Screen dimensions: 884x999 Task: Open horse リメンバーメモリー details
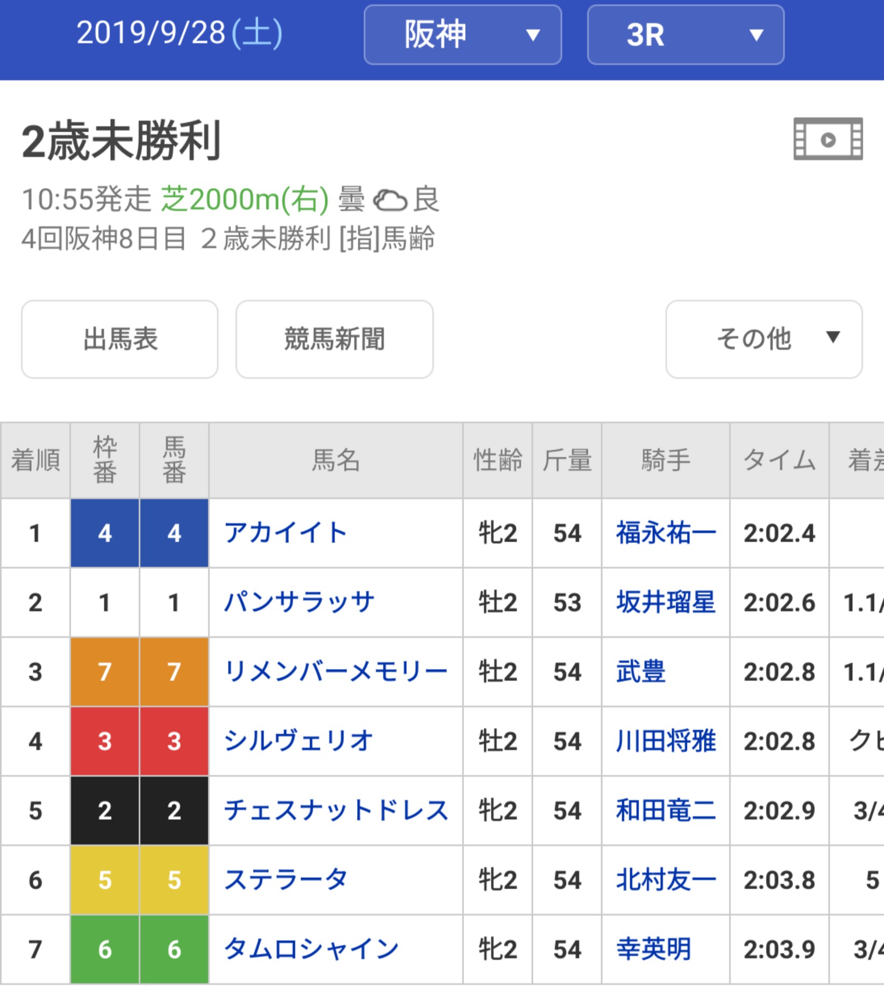(336, 672)
